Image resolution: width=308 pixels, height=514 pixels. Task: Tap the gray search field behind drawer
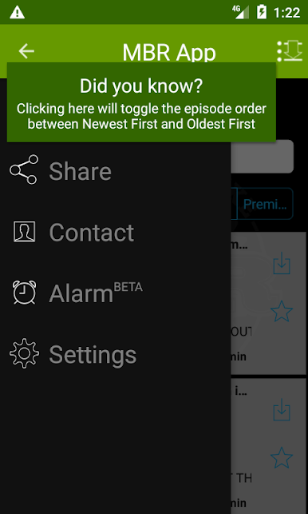[x=262, y=157]
